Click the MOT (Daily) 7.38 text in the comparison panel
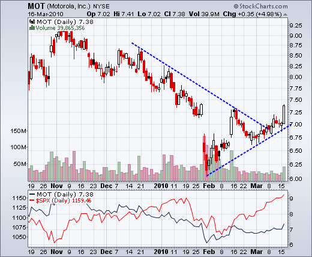312x257 pixels. point(65,194)
